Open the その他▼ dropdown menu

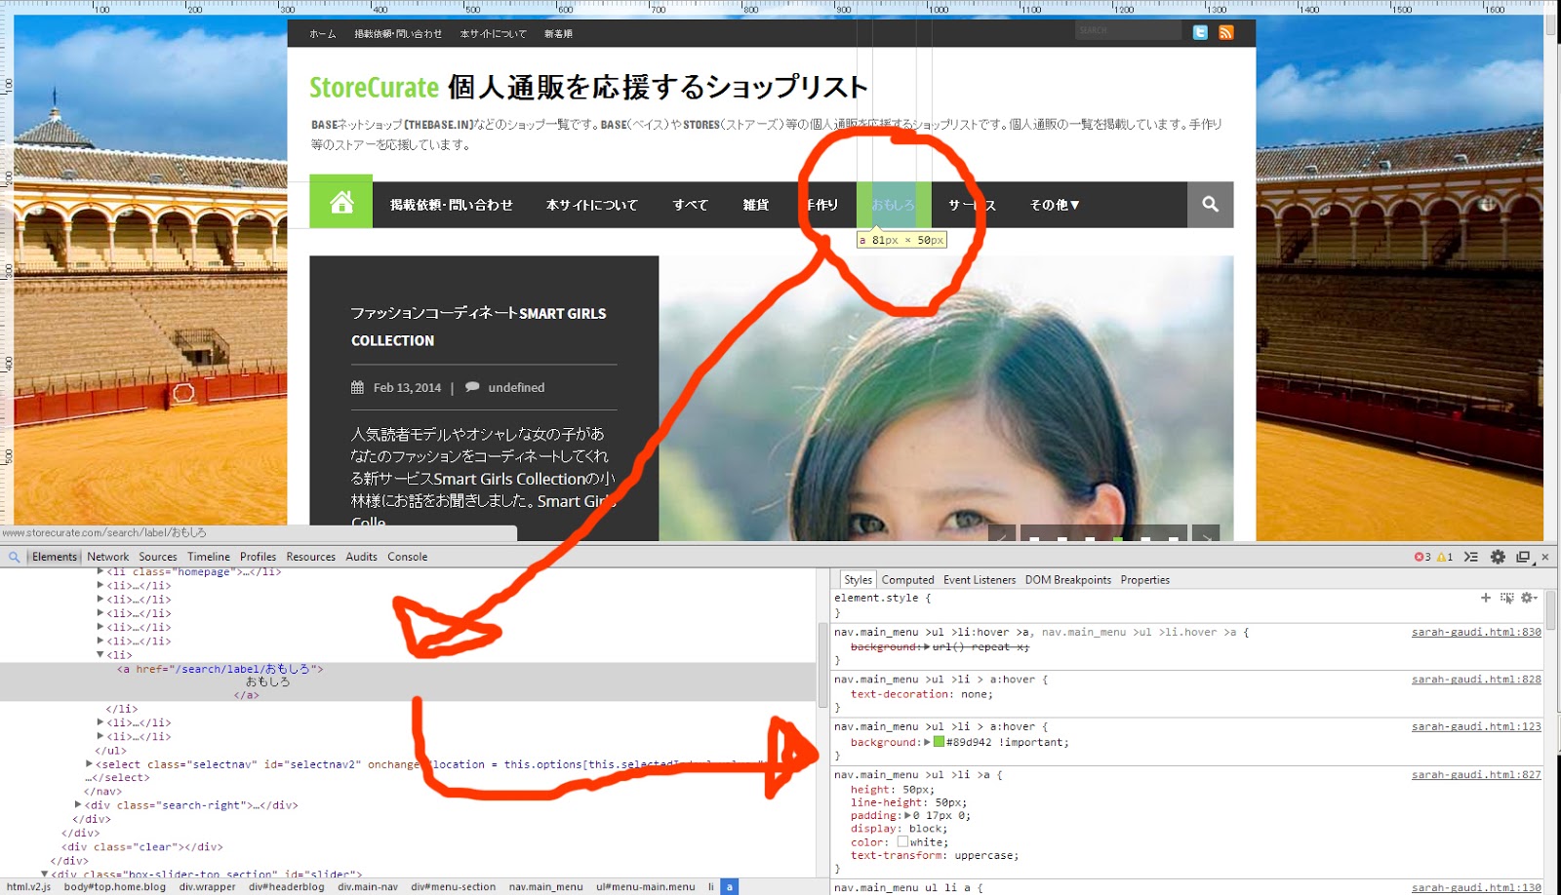pyautogui.click(x=1055, y=205)
